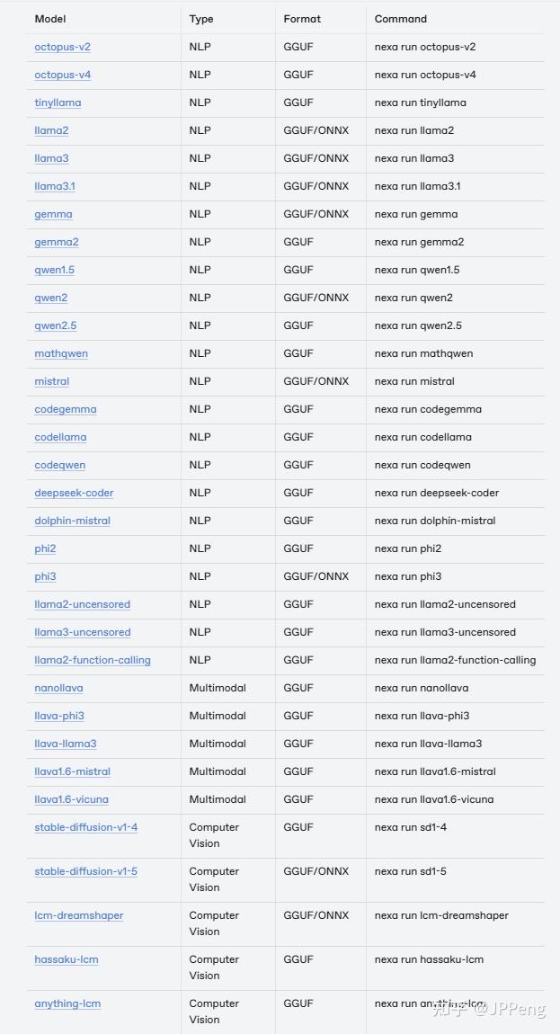Viewport: 560px width, 1034px height.
Task: Click the hassaku-lcm link
Action: click(67, 959)
